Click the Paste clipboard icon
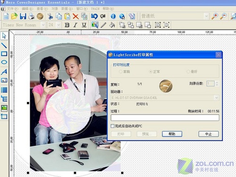 point(67,16)
